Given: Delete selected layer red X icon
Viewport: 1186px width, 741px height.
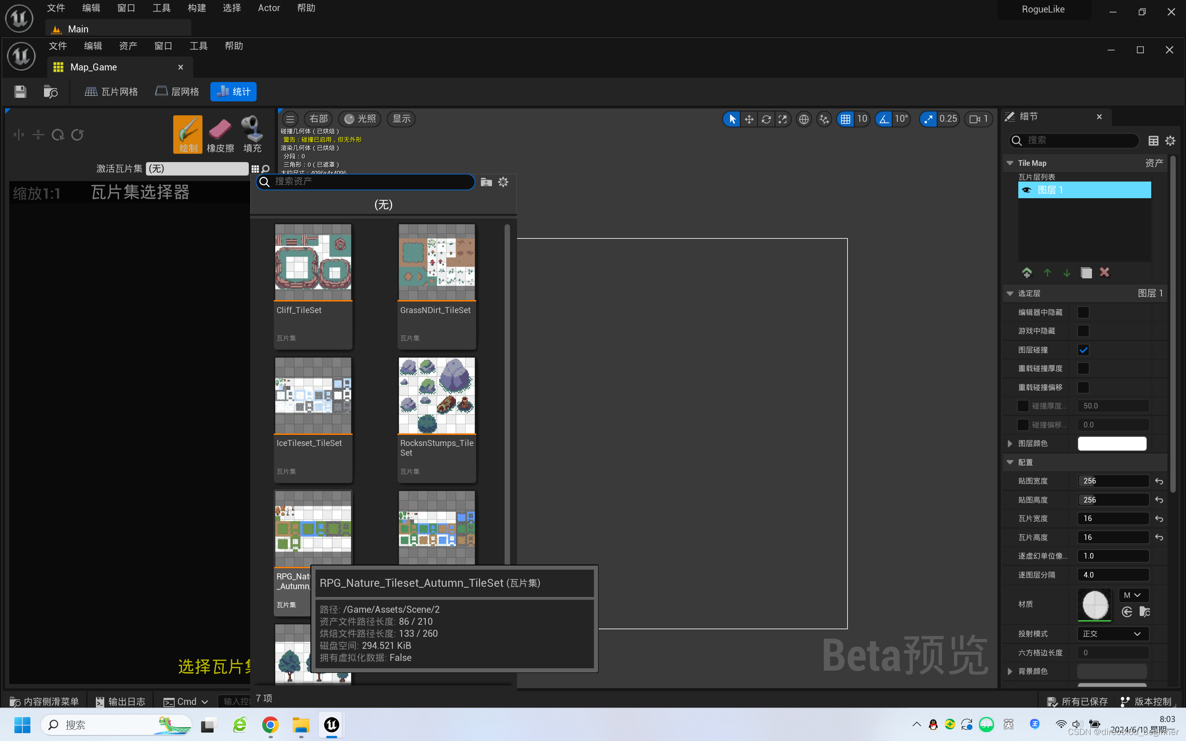Looking at the screenshot, I should pos(1104,272).
